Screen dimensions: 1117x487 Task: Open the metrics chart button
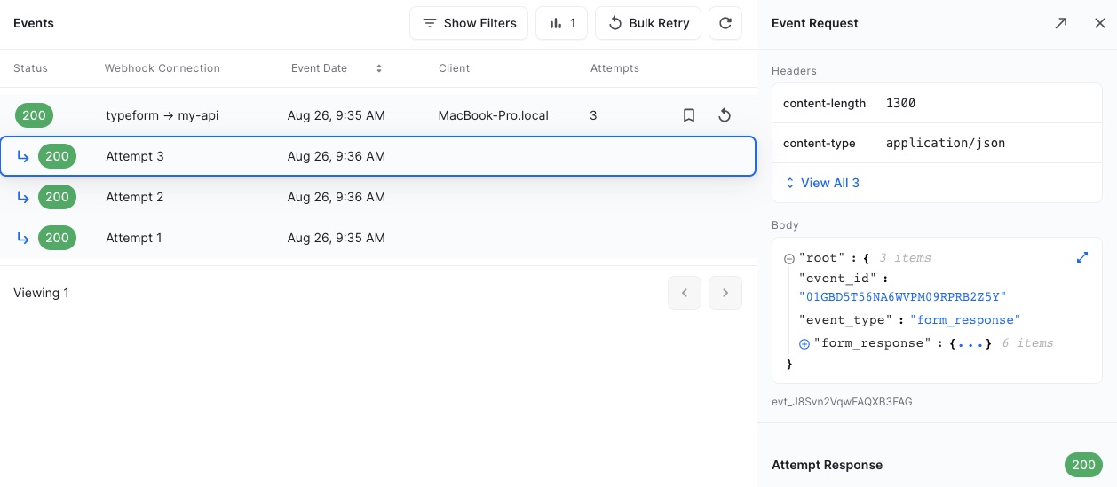pyautogui.click(x=561, y=24)
